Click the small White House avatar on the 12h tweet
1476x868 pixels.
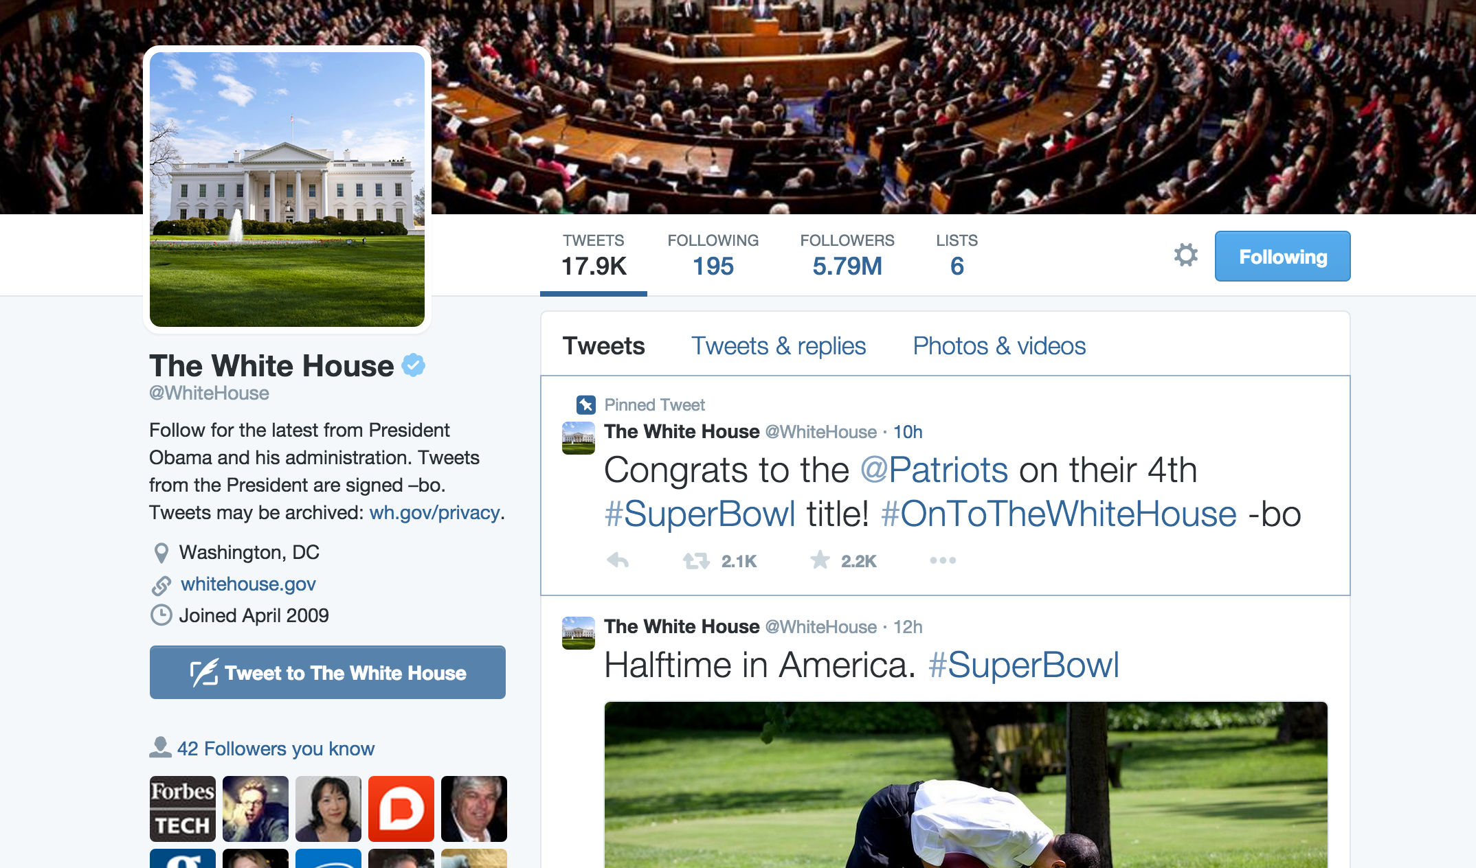tap(579, 633)
